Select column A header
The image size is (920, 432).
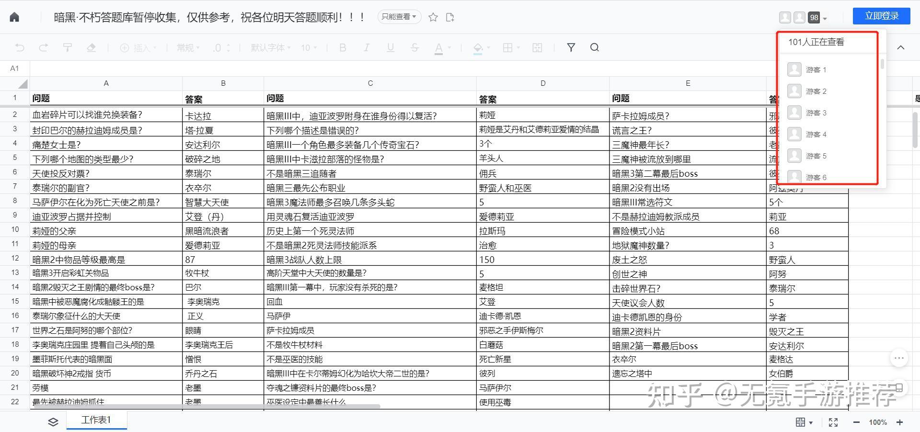click(106, 83)
